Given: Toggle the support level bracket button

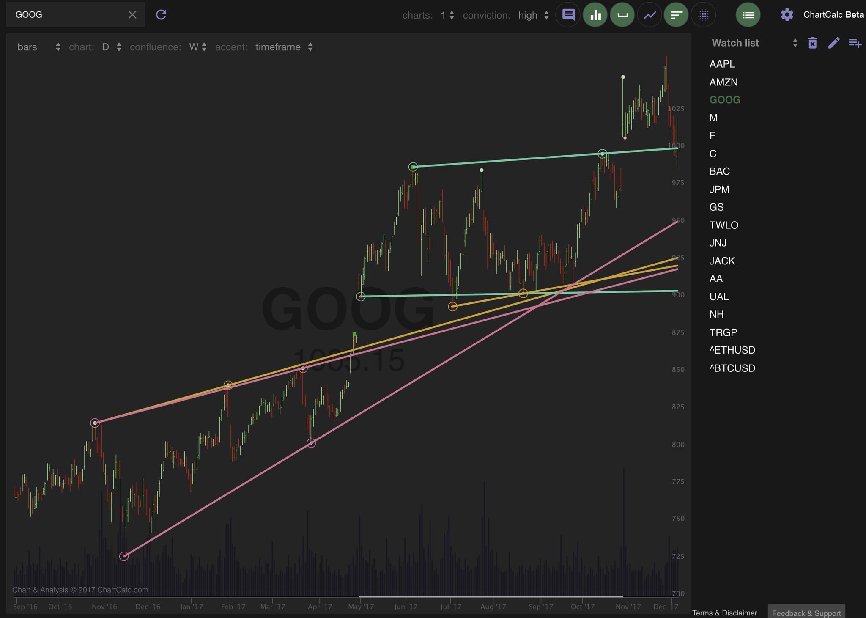Looking at the screenshot, I should 622,15.
